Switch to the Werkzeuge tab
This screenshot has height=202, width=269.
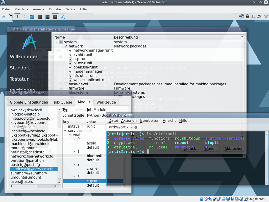point(106,102)
